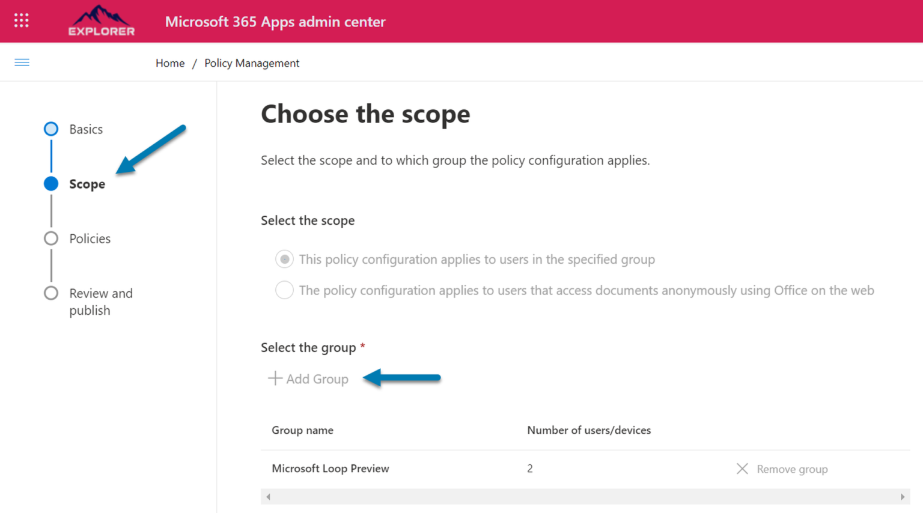Viewport: 923px width, 513px height.
Task: Open the Policy Management breadcrumb link
Action: [x=252, y=63]
